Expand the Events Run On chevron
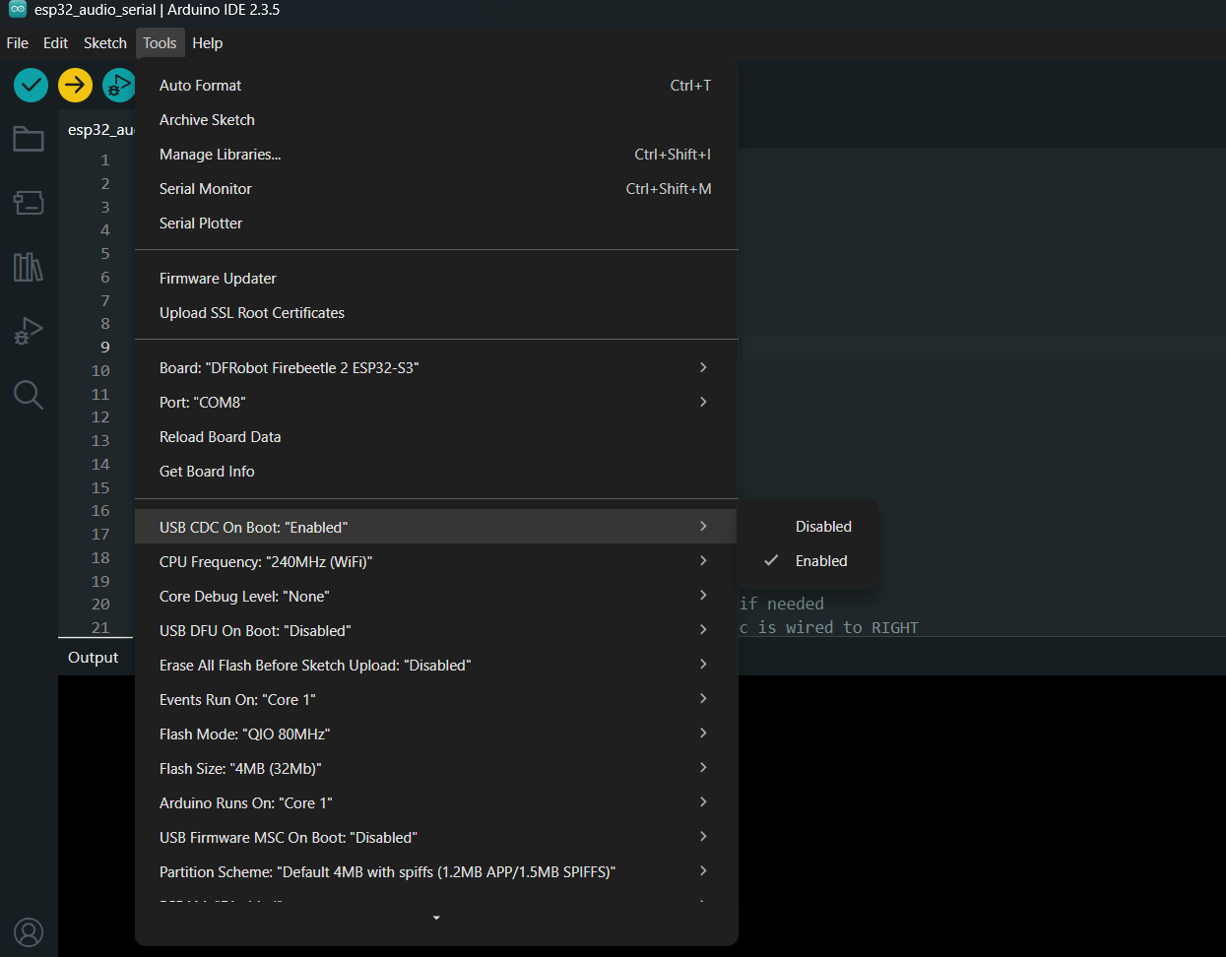Viewport: 1226px width, 957px height. tap(703, 698)
